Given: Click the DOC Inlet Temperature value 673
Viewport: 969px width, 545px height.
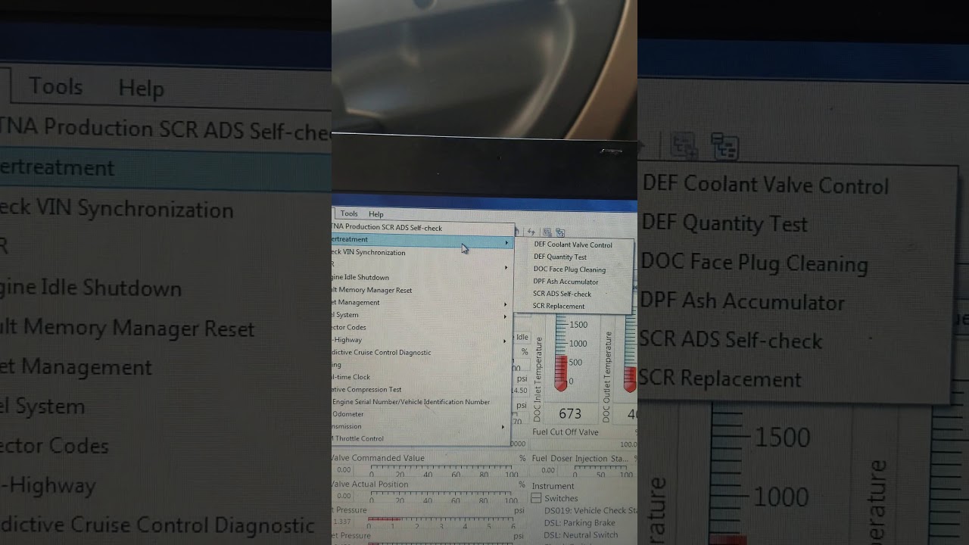Looking at the screenshot, I should tap(570, 413).
